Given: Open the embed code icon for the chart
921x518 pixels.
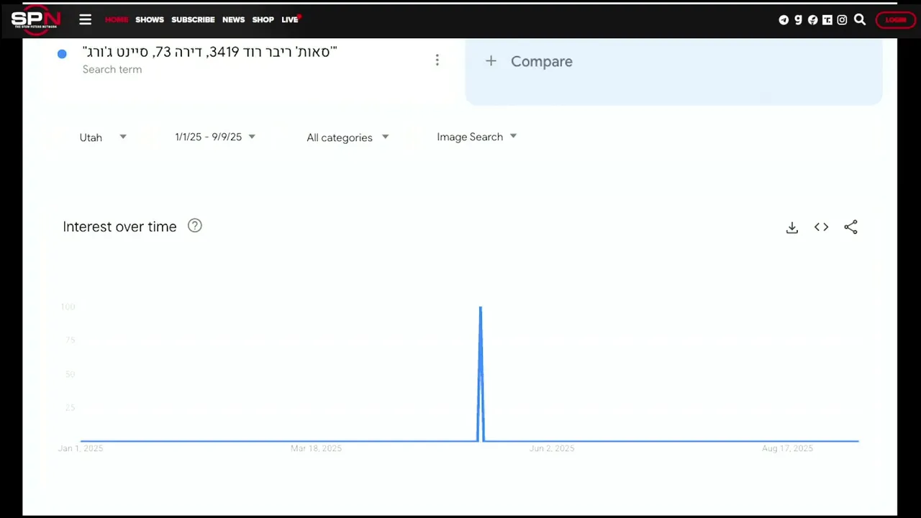Looking at the screenshot, I should pos(821,227).
